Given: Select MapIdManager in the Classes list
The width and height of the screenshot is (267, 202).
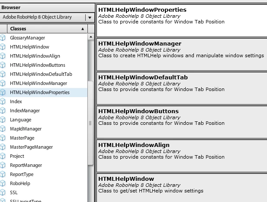Looking at the screenshot, I should coord(44,129).
